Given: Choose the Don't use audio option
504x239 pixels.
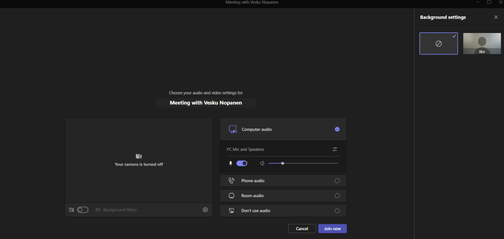Looking at the screenshot, I should (337, 210).
